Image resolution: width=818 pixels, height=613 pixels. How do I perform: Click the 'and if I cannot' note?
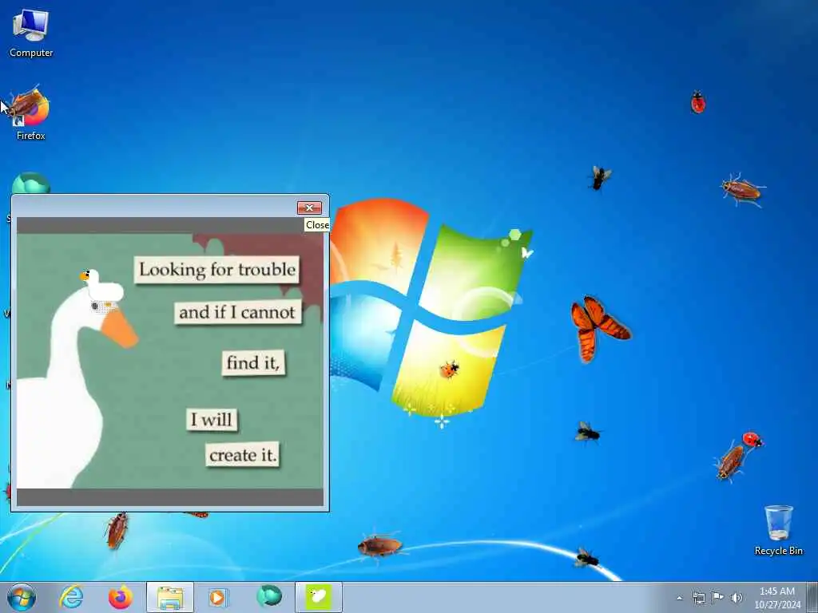238,312
